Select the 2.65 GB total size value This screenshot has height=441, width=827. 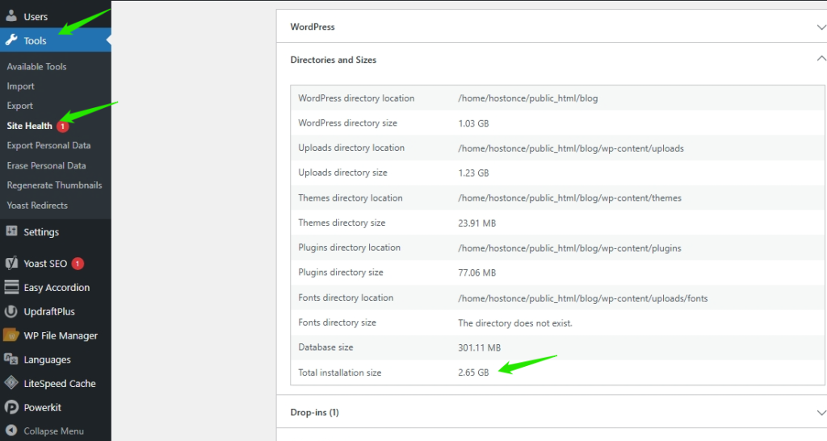tap(473, 372)
